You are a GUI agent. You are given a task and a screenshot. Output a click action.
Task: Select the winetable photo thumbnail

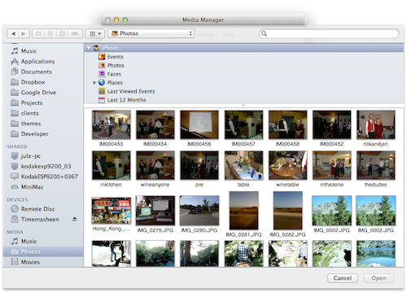(x=287, y=165)
